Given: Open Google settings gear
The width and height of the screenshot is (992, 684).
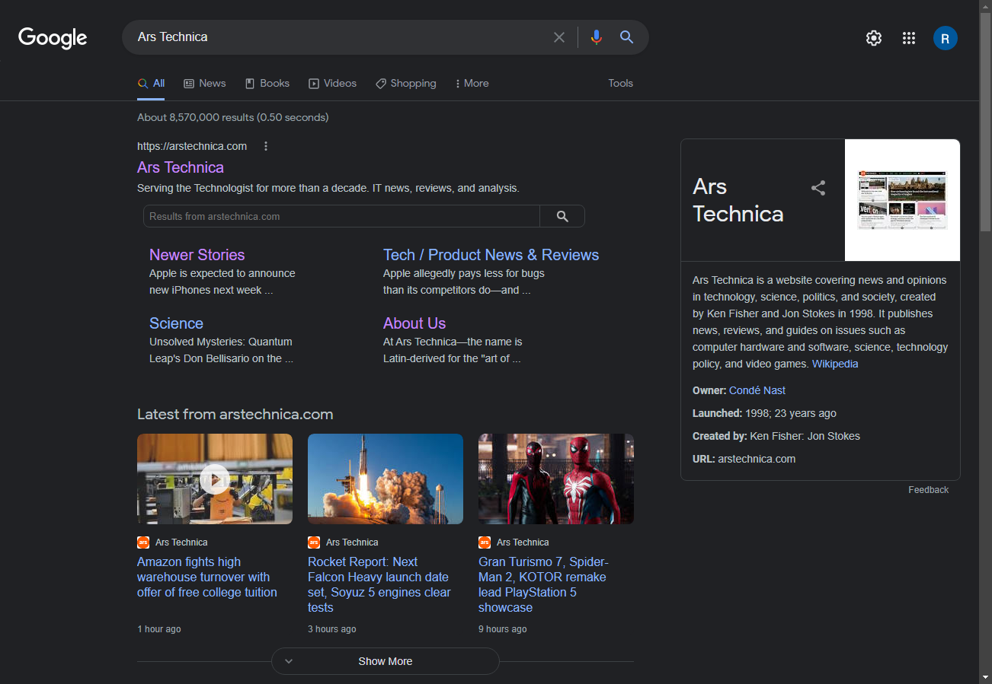Looking at the screenshot, I should tap(874, 38).
